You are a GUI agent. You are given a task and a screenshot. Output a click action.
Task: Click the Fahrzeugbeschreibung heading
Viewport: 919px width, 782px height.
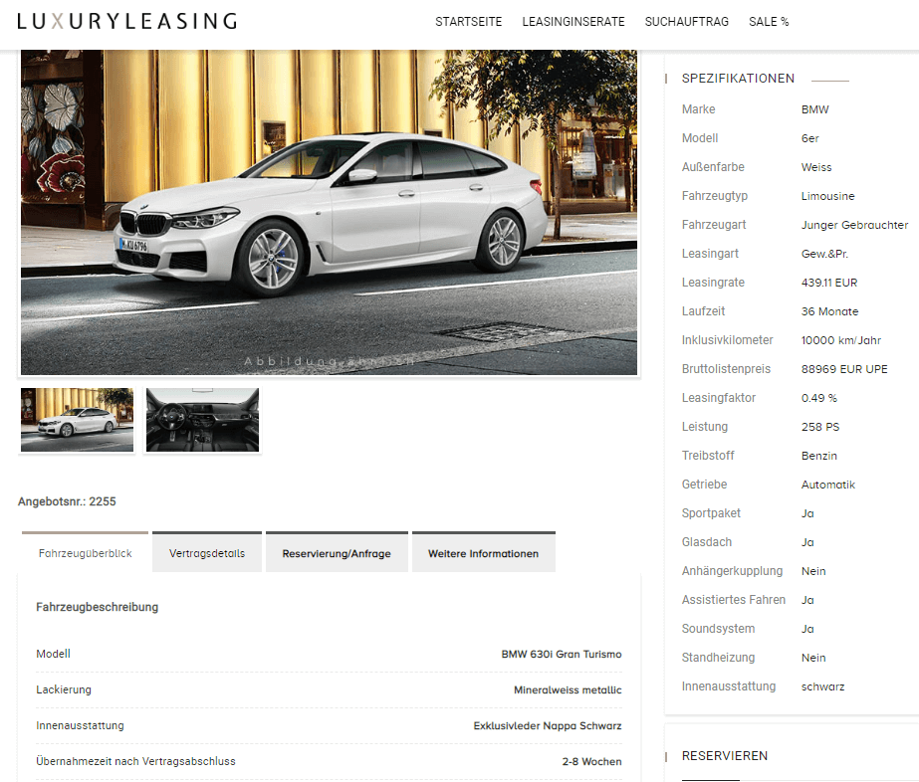[98, 607]
